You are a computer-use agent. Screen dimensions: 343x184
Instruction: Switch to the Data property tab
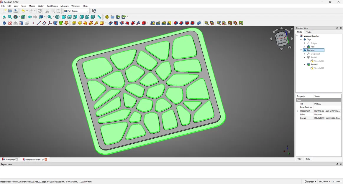point(308,159)
